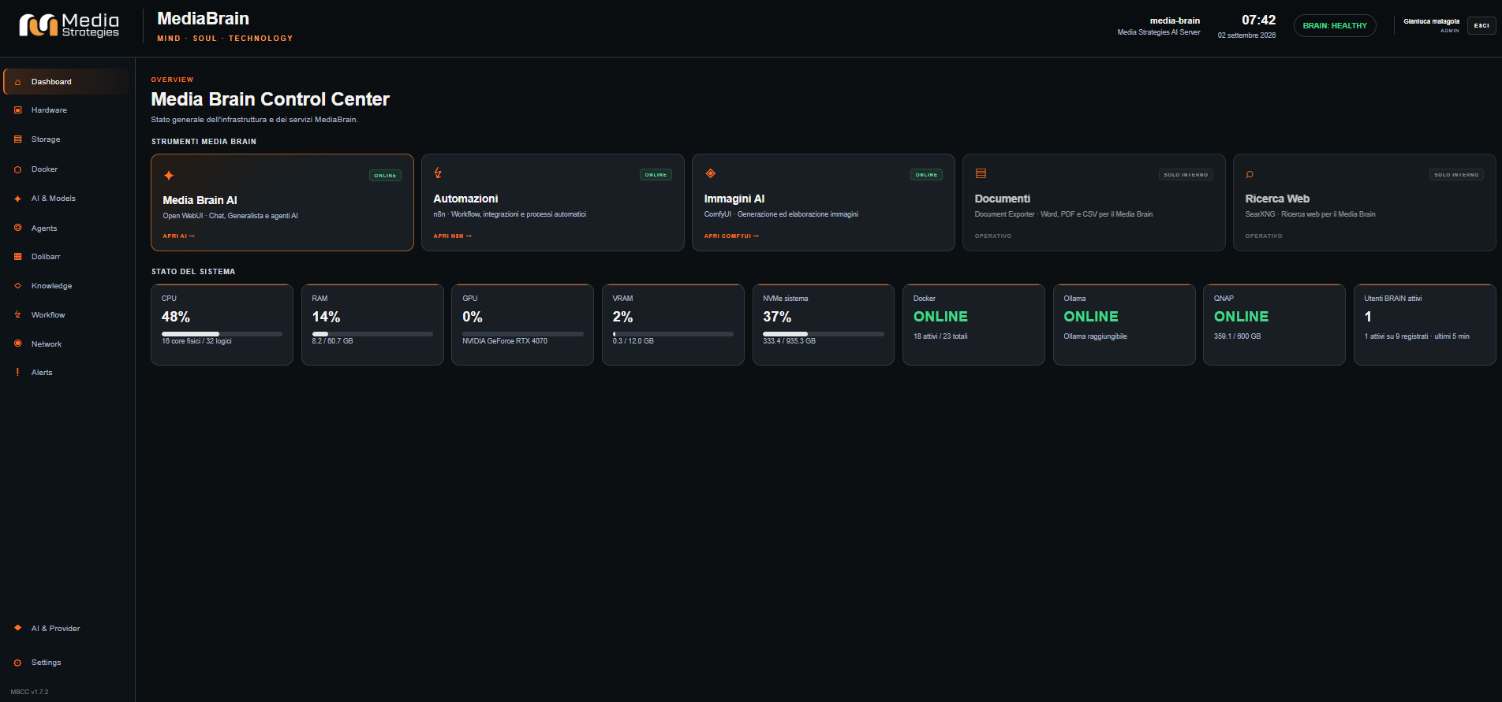Viewport: 1502px width, 702px height.
Task: Click the Docker ONLINE status
Action: [x=940, y=317]
